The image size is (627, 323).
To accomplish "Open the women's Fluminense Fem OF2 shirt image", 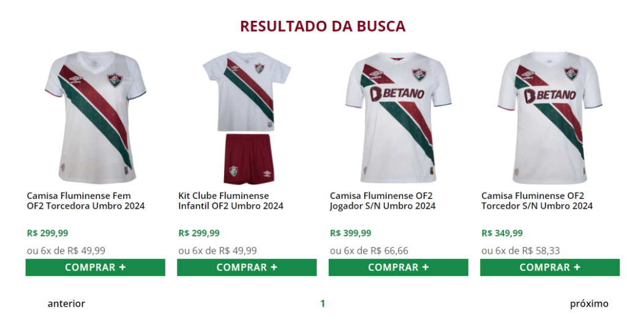I will tap(95, 117).
